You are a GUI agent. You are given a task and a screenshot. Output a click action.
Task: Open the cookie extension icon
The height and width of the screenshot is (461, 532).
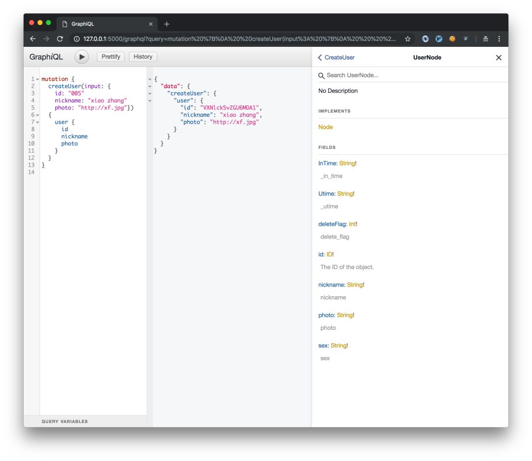[452, 39]
